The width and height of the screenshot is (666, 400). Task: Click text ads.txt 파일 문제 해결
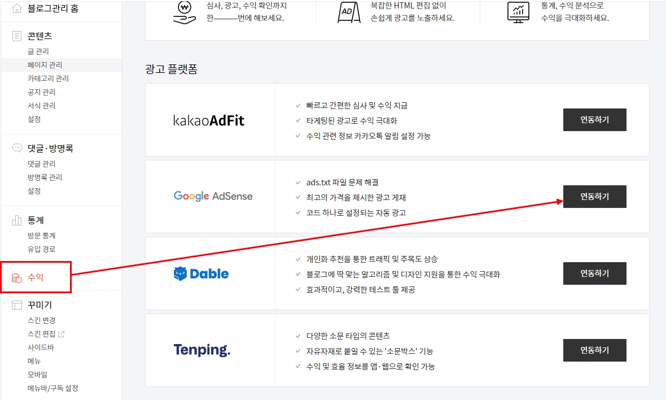(x=343, y=182)
